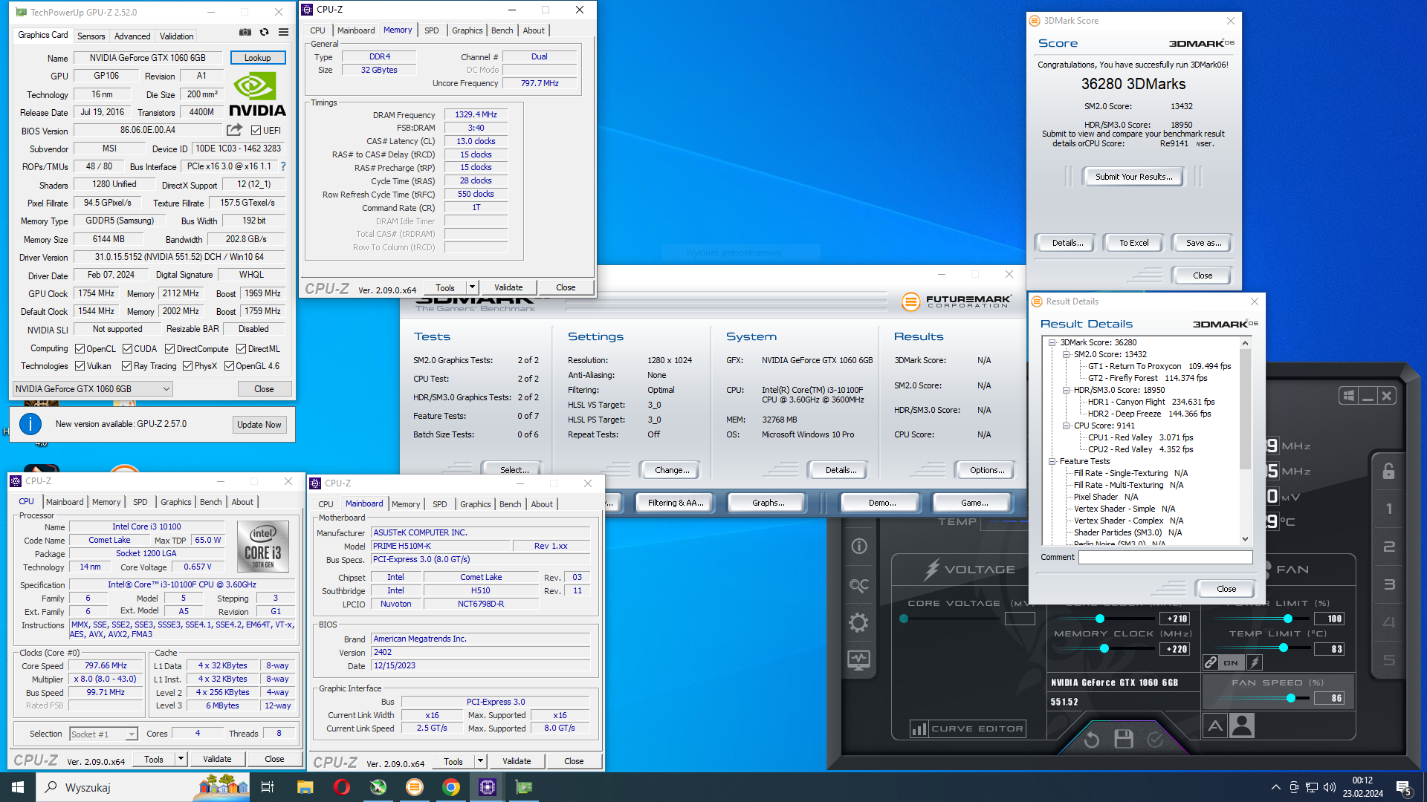1427x802 pixels.
Task: Click the Lookup button in GPU-Z
Action: click(x=257, y=58)
